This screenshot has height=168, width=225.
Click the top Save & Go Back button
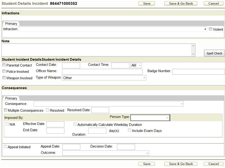click(181, 3)
